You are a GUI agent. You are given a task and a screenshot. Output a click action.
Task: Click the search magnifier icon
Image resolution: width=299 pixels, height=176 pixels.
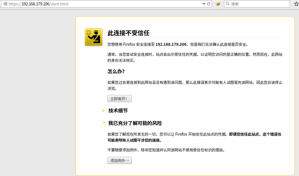tap(227, 4)
